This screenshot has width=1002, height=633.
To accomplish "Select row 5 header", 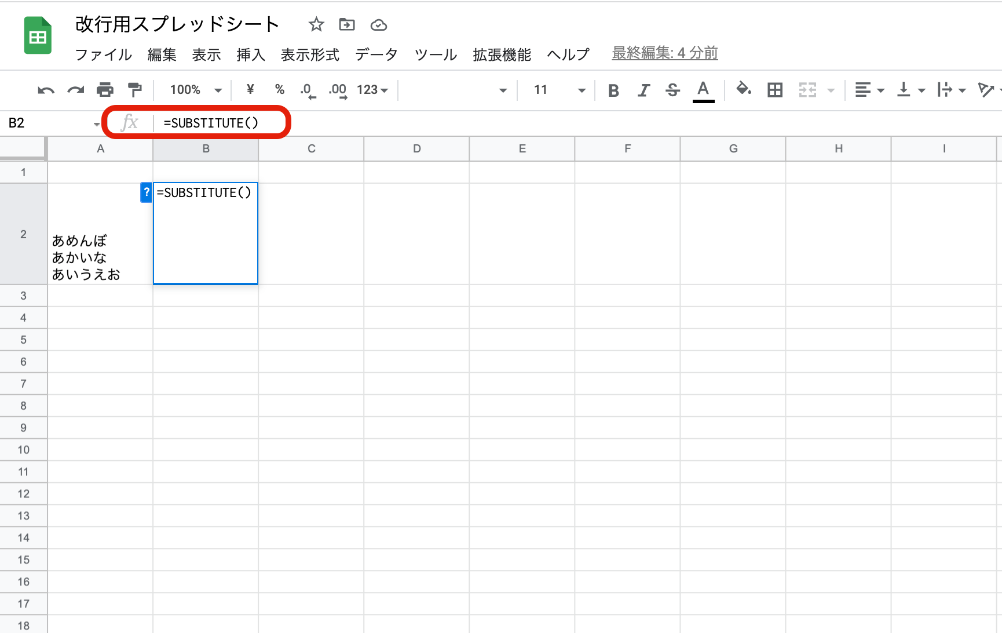I will tap(23, 340).
